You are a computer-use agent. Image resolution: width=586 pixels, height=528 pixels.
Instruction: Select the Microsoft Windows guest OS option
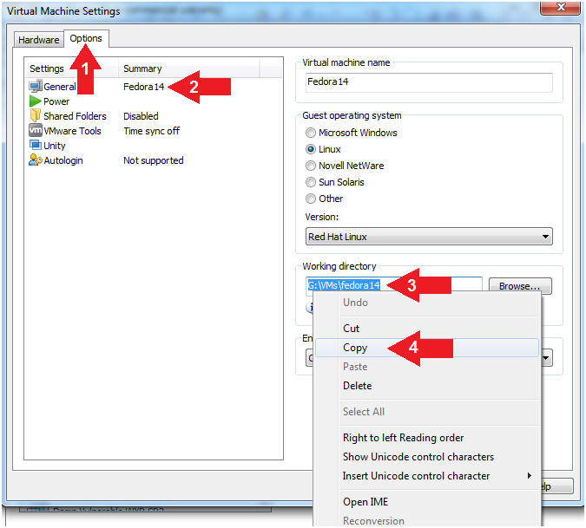click(x=310, y=133)
